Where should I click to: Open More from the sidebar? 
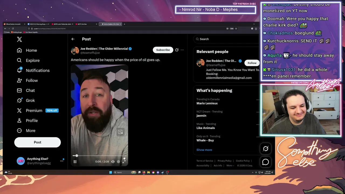click(26, 130)
